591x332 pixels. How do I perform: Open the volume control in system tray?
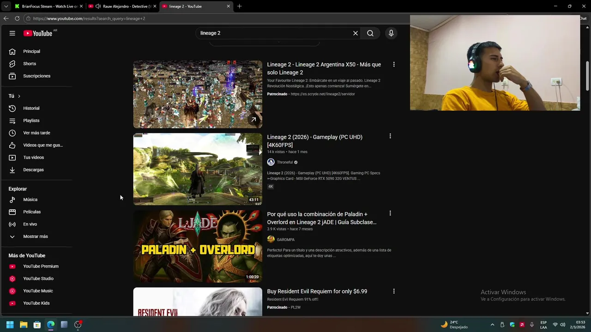click(562, 325)
